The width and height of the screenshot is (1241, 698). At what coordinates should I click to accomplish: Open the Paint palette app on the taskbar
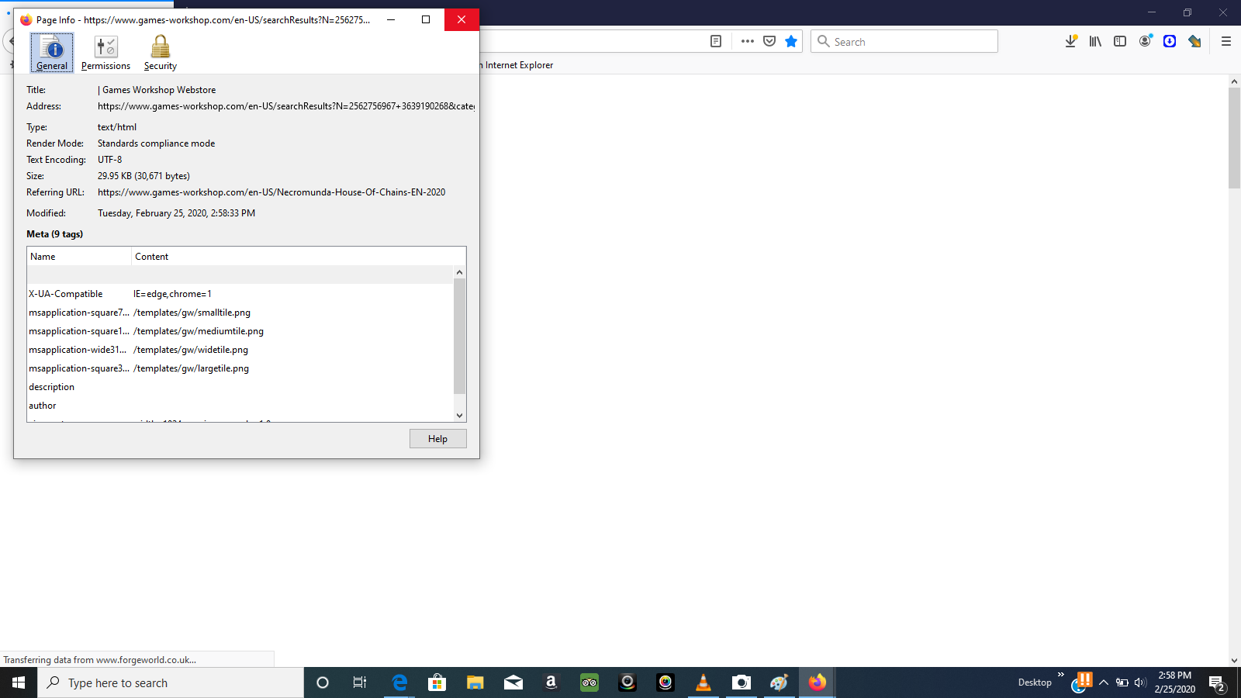[x=780, y=682]
